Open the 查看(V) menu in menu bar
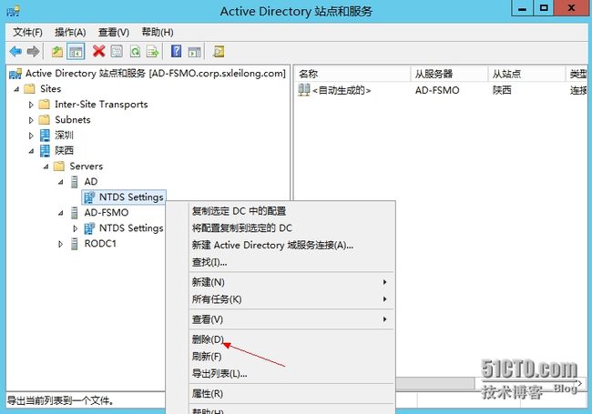Screen dimensions: 592x414 (x=114, y=33)
